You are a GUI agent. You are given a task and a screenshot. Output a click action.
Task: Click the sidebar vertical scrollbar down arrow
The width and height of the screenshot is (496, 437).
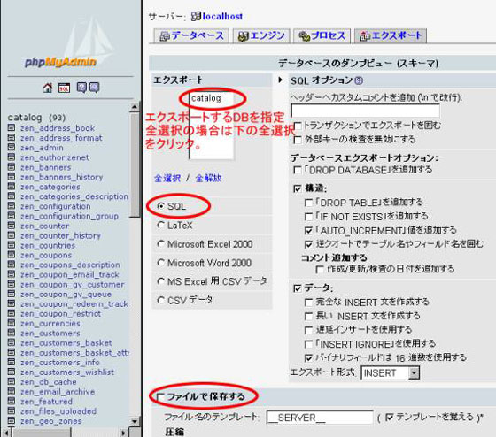[135, 421]
